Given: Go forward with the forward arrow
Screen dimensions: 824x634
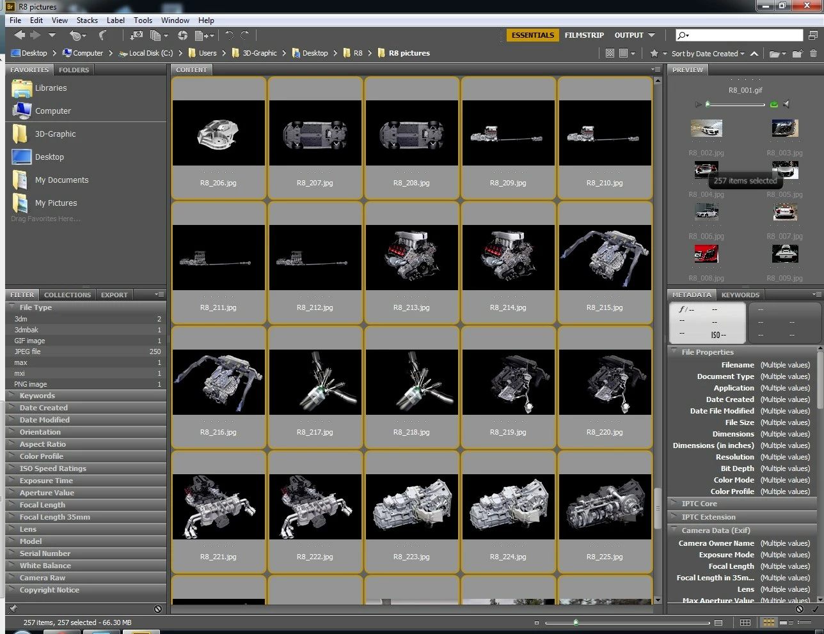Looking at the screenshot, I should tap(36, 35).
